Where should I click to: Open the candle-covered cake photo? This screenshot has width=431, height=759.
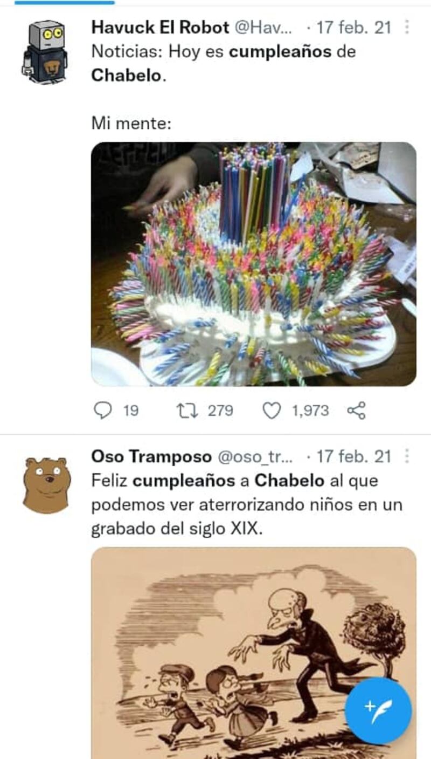tap(254, 264)
